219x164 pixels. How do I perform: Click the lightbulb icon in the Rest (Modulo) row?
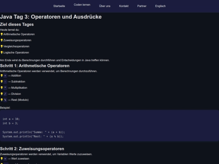coord(2,100)
